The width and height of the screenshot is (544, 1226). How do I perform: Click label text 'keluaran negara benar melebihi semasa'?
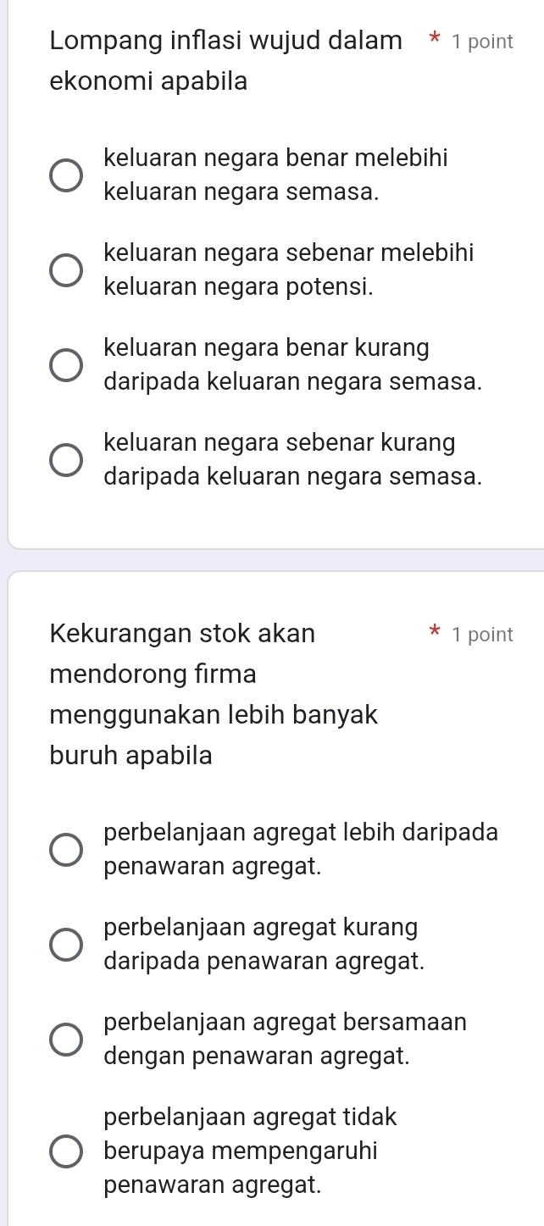(x=275, y=175)
